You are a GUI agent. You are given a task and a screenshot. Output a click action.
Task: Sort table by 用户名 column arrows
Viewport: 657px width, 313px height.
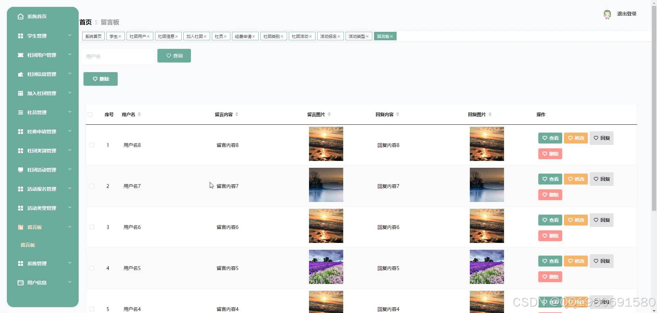139,114
